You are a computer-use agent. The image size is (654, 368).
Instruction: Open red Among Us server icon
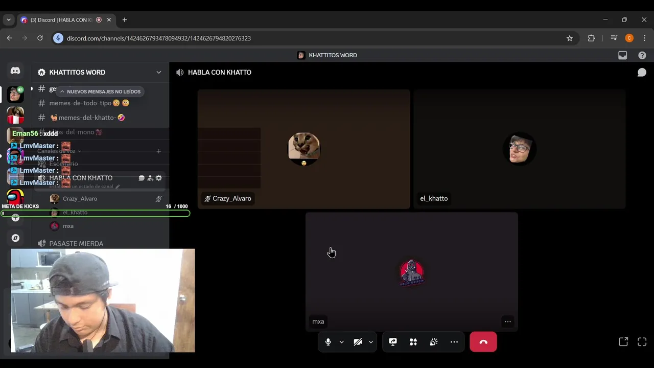coord(15,196)
